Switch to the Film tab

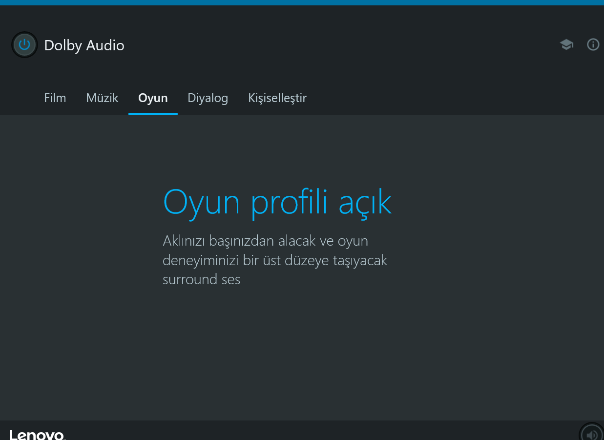[x=55, y=98]
